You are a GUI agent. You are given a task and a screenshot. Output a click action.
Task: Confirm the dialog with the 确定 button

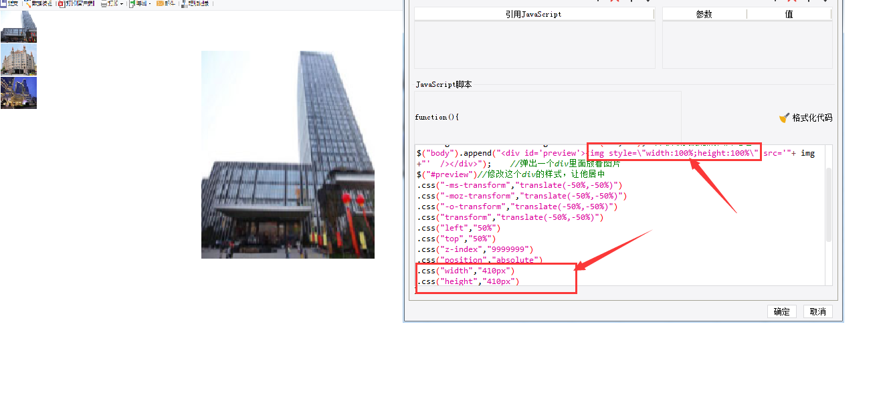click(781, 311)
